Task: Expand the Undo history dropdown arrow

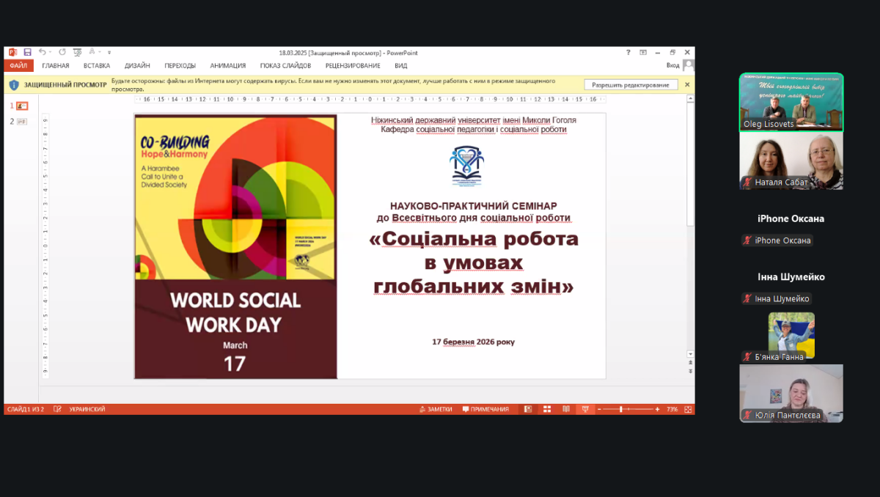Action: pos(50,52)
